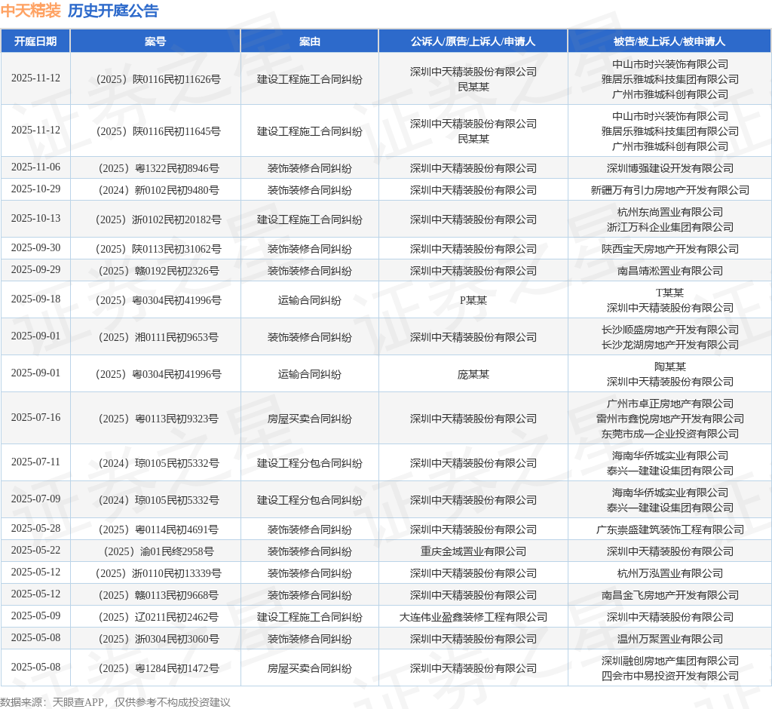
Task: Click defendant 广东崇盛建筑装饰工程有限公司
Action: coord(669,529)
